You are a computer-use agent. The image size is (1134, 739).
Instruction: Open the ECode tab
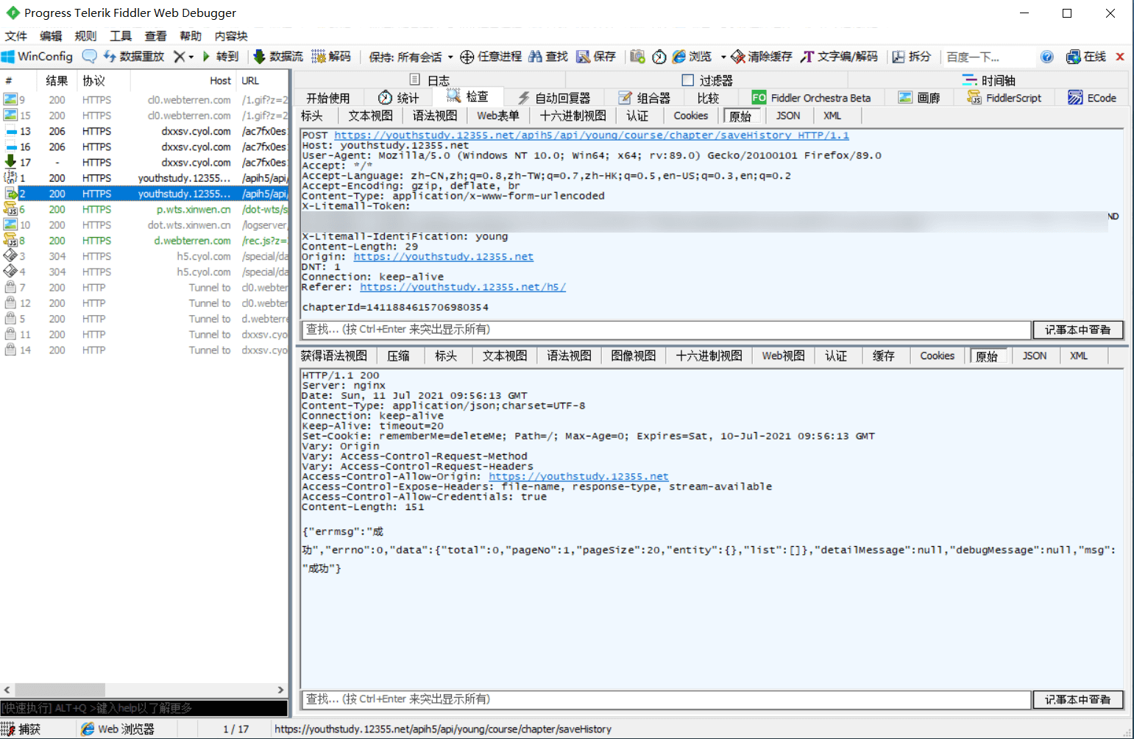pos(1092,98)
